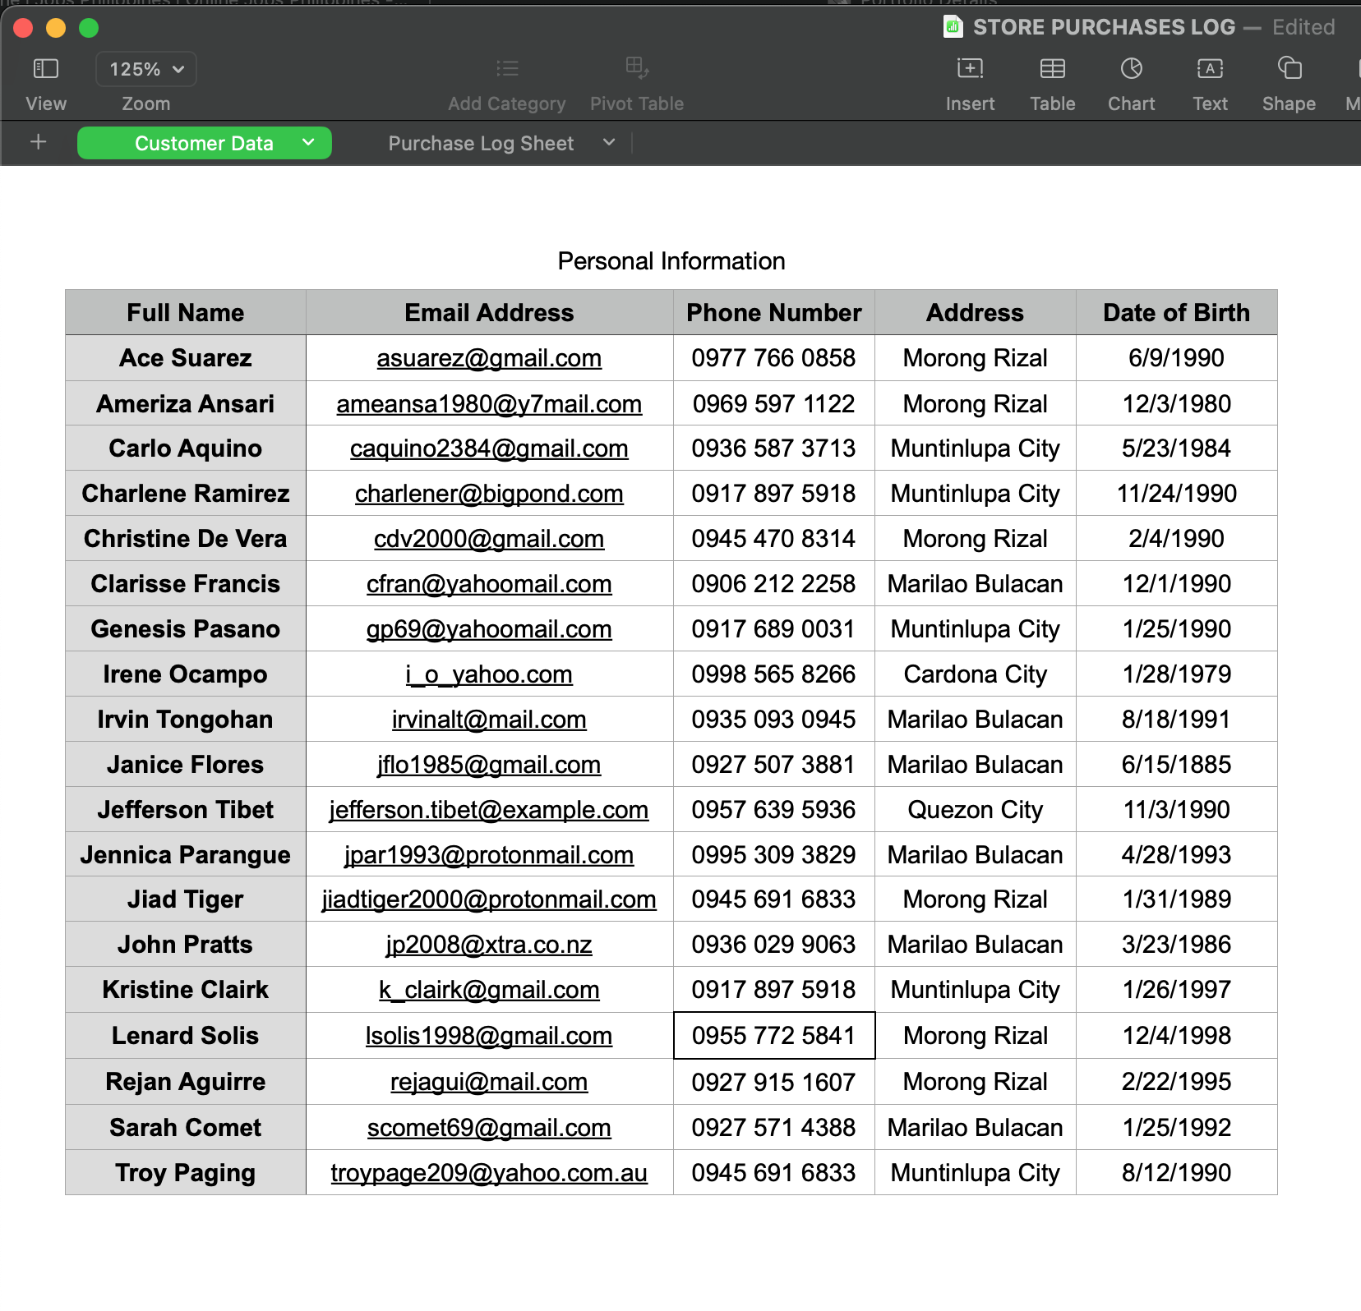Select the Irene Ocampo name cell
This screenshot has width=1361, height=1311.
[x=186, y=674]
